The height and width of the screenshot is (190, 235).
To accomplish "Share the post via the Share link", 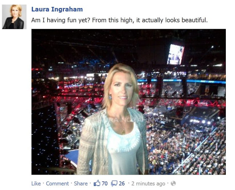I will (81, 183).
